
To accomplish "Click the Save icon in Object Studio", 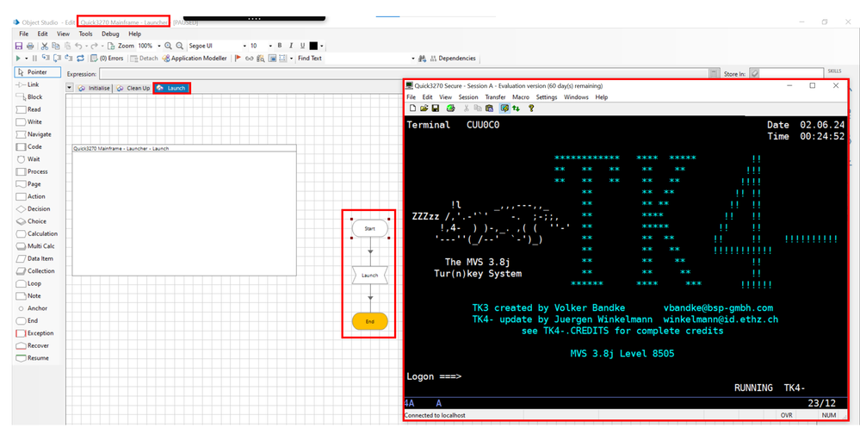I will tap(19, 46).
